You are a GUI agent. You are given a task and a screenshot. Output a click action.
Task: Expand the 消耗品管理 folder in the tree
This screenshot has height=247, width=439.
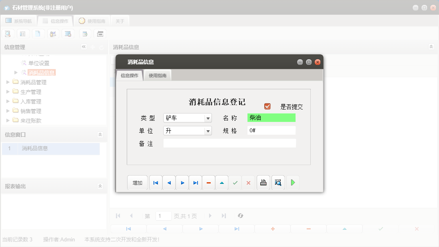click(x=8, y=82)
